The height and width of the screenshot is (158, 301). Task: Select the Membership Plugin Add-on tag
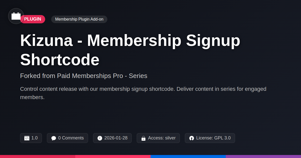(x=79, y=19)
